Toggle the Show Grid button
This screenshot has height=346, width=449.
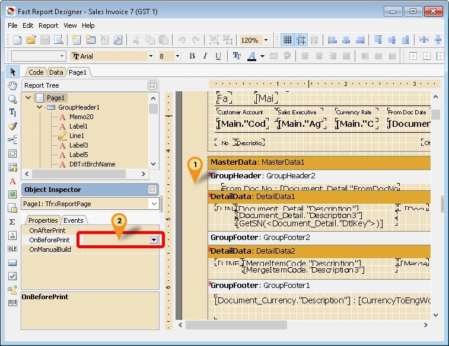(x=287, y=40)
